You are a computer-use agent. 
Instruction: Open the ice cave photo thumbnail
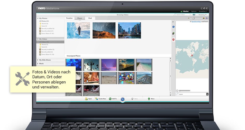[x=79, y=30]
